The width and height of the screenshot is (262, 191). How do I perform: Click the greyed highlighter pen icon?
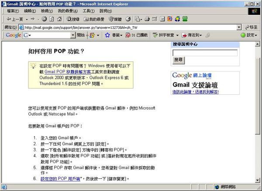point(208,35)
